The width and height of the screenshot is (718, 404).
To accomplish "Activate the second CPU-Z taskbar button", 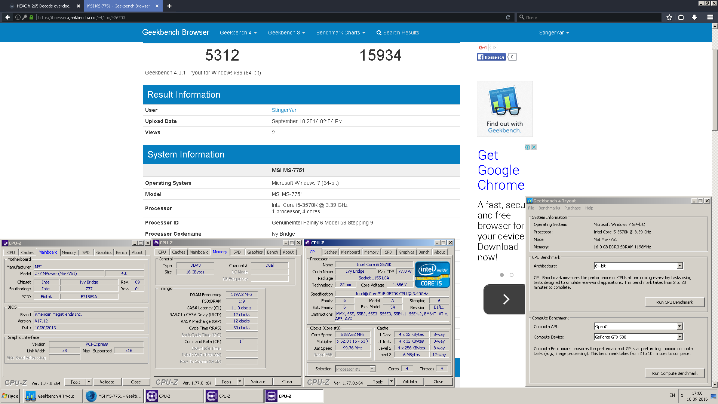I will point(234,396).
